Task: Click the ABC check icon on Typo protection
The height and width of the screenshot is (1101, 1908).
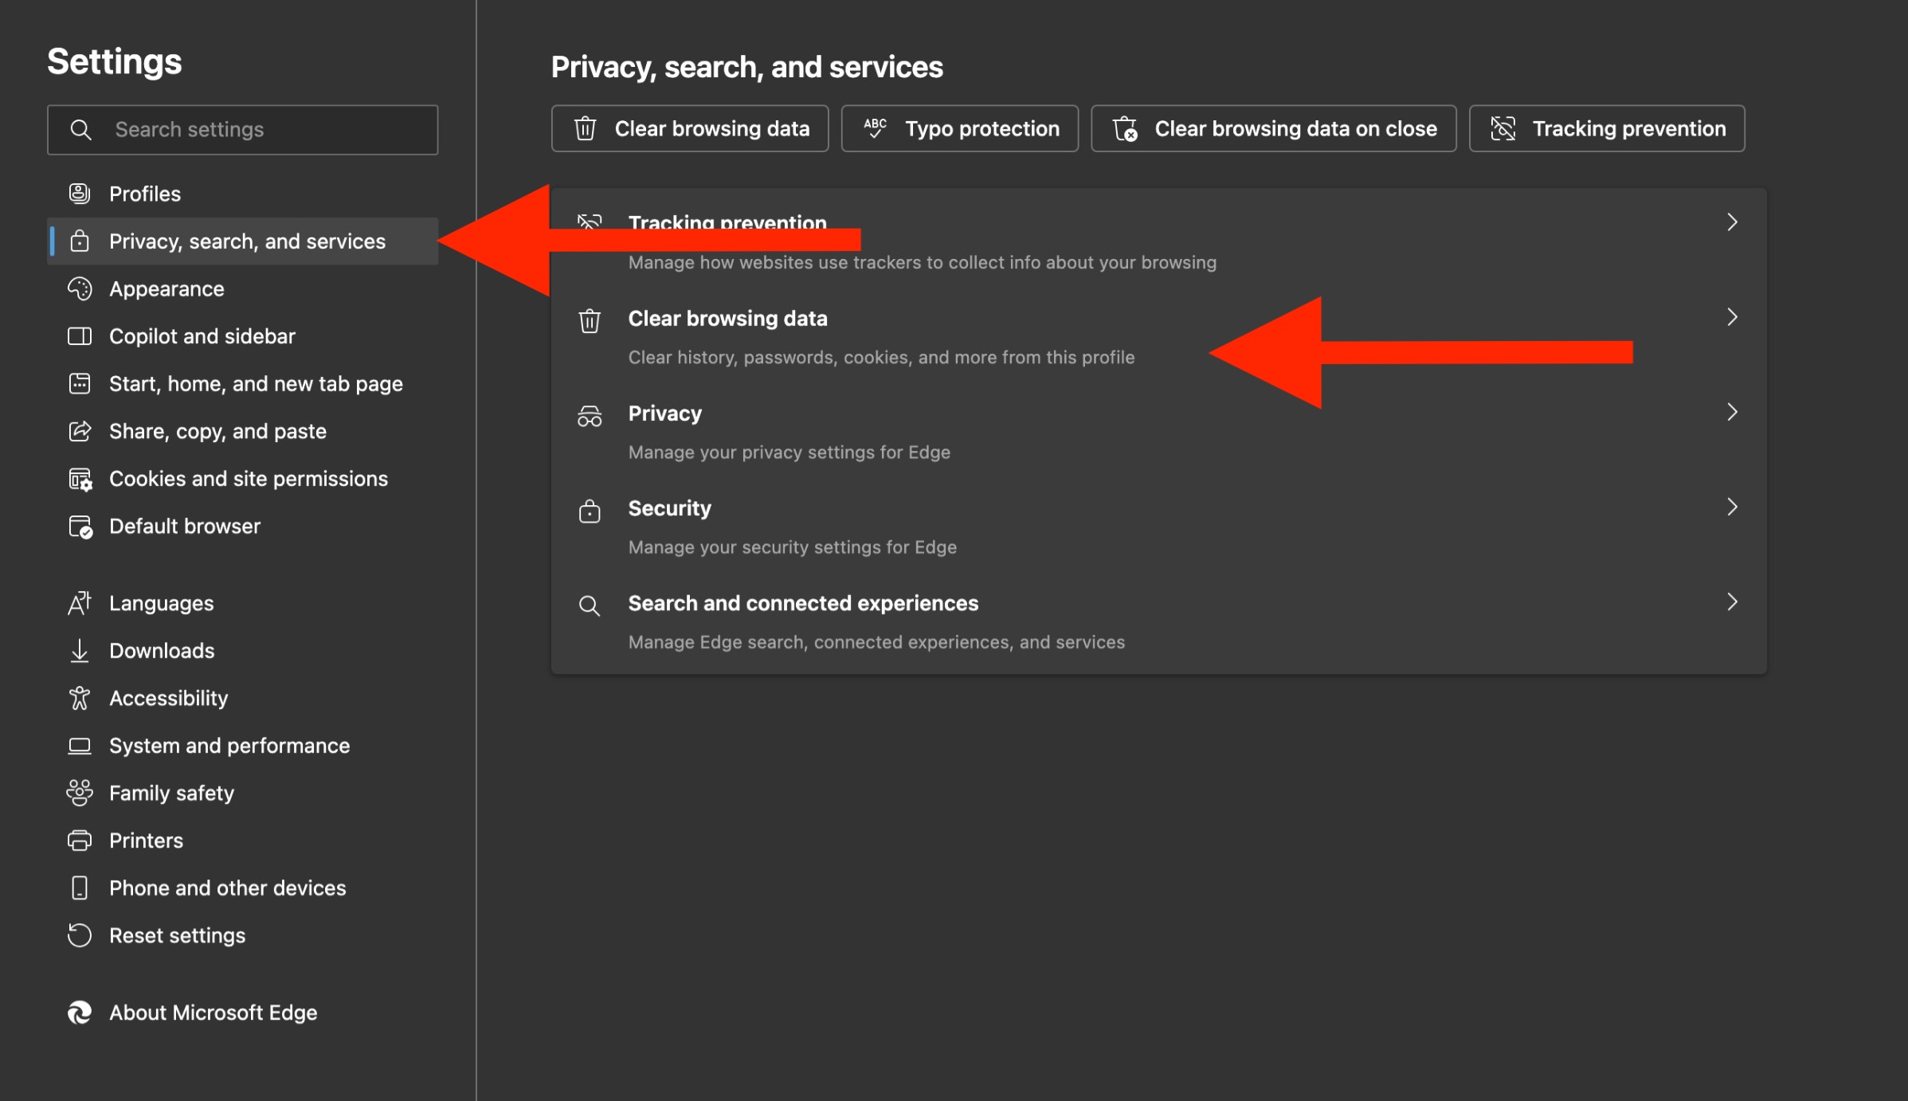Action: pos(875,128)
